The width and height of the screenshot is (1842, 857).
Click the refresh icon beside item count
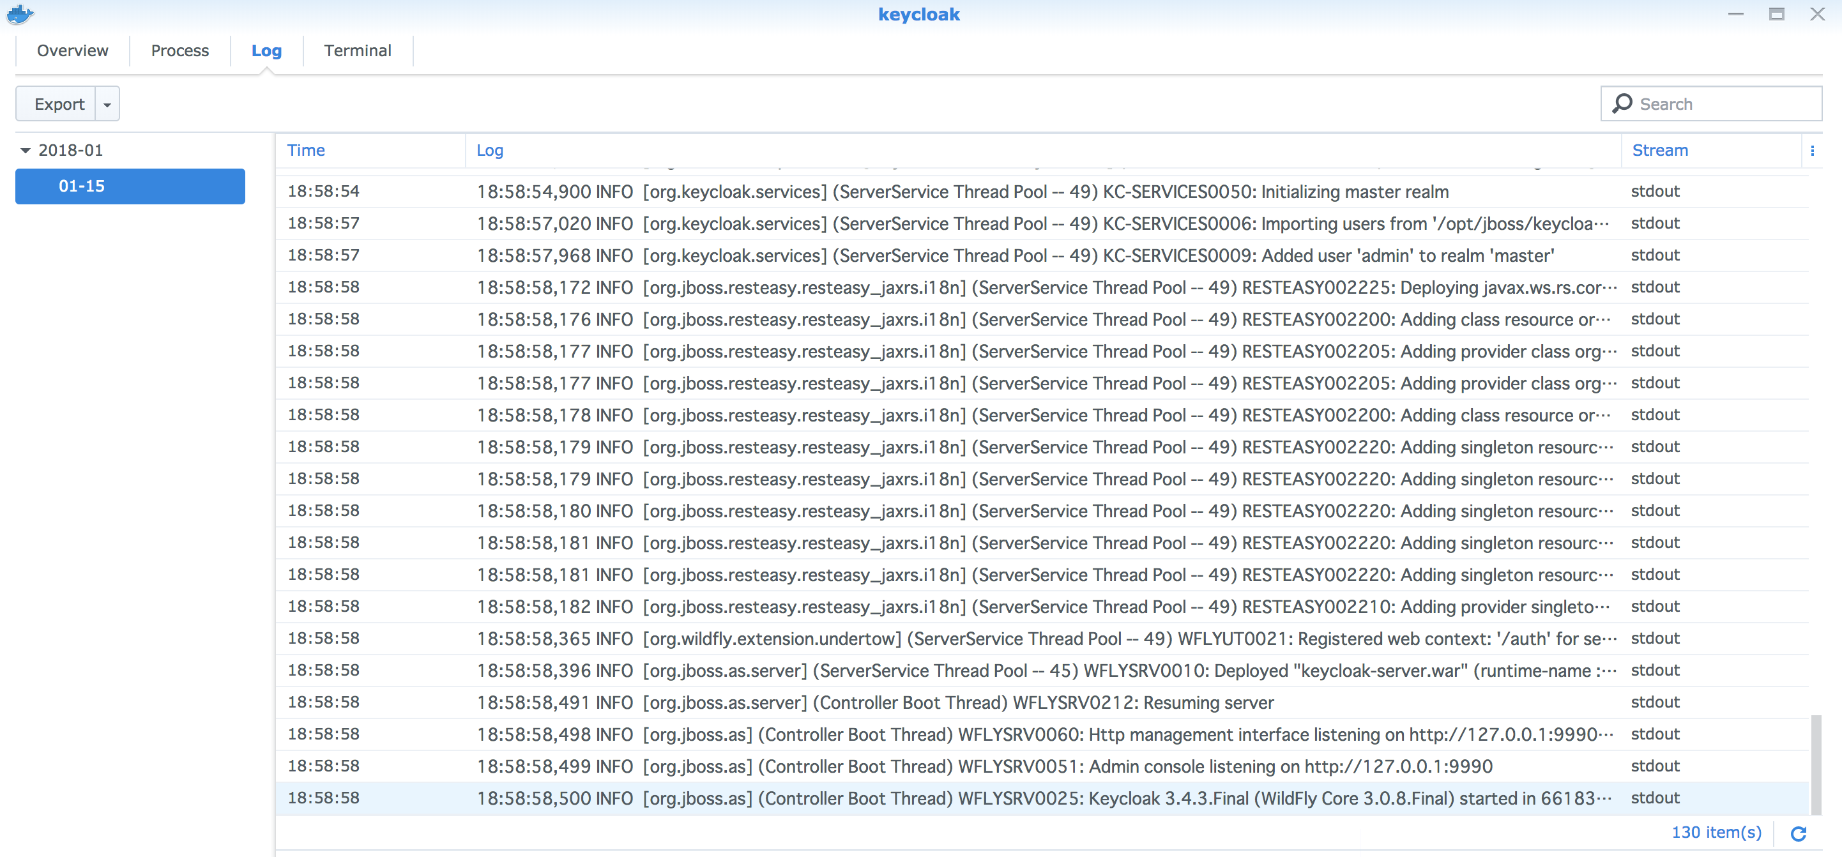(1799, 833)
